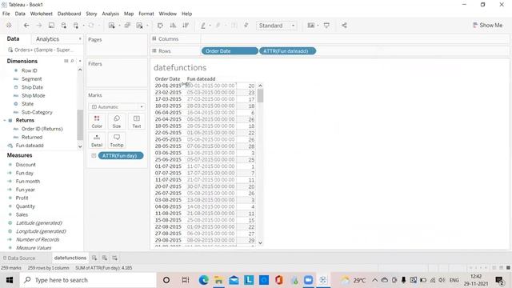512x288 pixels.
Task: Select the Orders+ Sample Superstore data source
Action: click(41, 50)
